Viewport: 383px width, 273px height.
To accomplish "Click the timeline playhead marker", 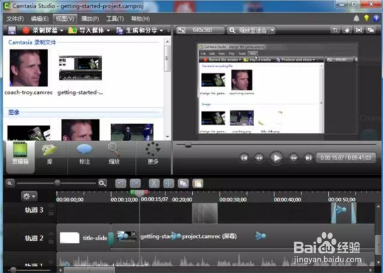I will click(x=139, y=193).
